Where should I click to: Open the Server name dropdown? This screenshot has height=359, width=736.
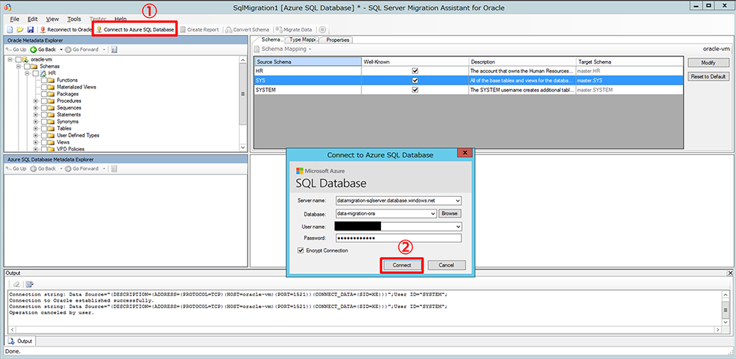[x=458, y=200]
